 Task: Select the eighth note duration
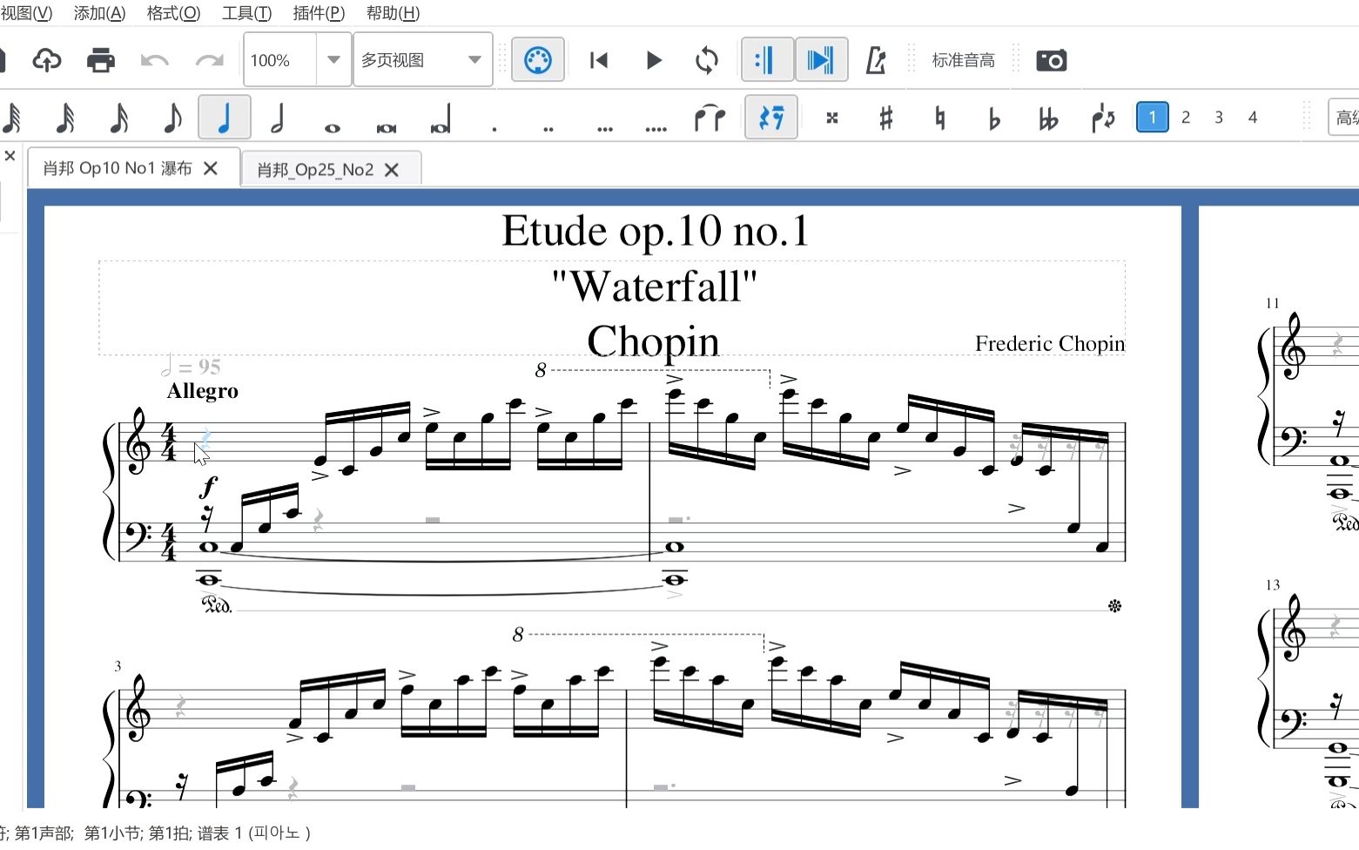[172, 118]
